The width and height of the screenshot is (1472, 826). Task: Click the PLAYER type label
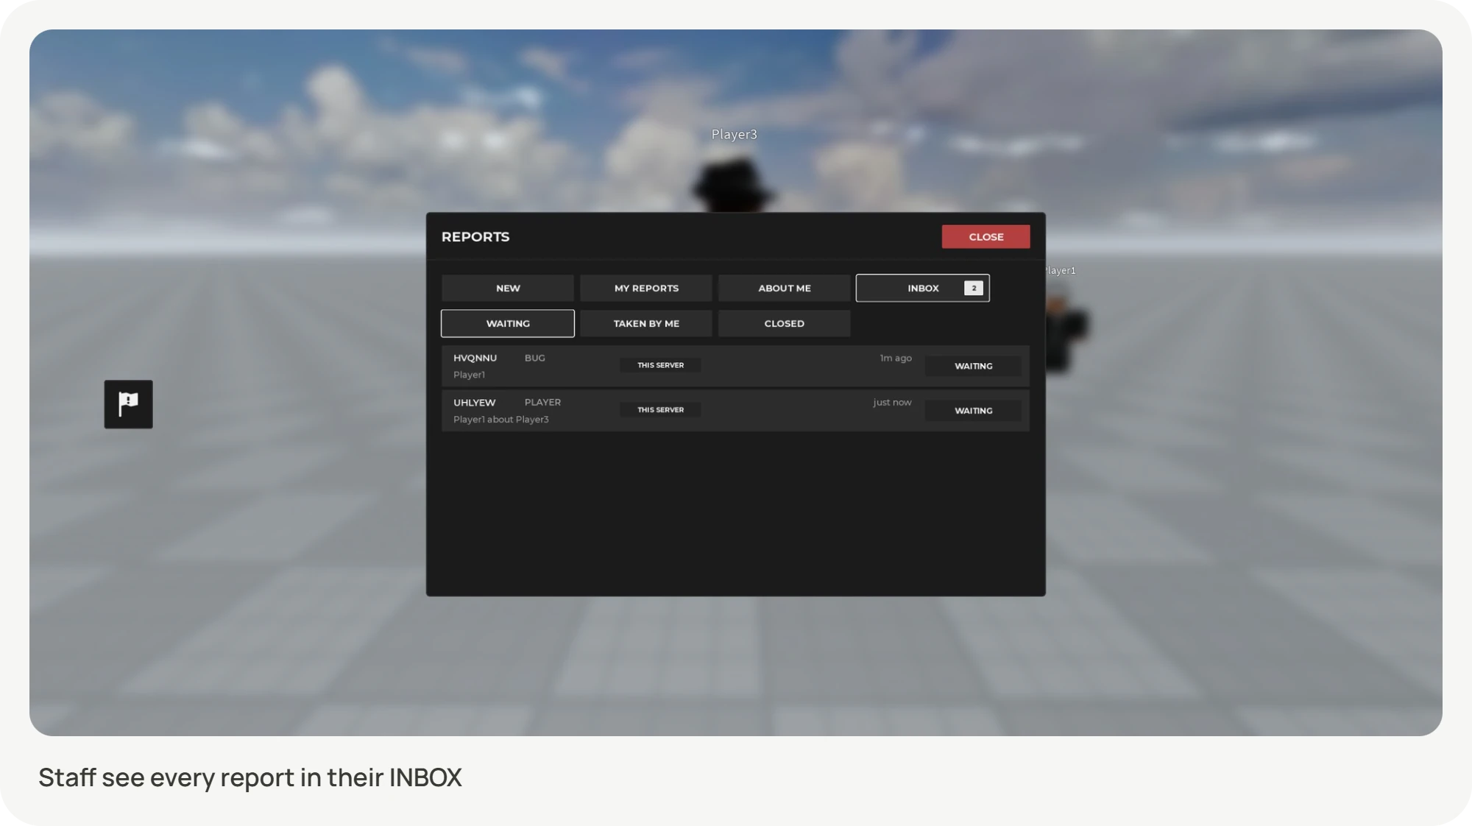point(542,402)
